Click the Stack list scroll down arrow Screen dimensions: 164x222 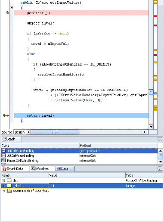160,162
